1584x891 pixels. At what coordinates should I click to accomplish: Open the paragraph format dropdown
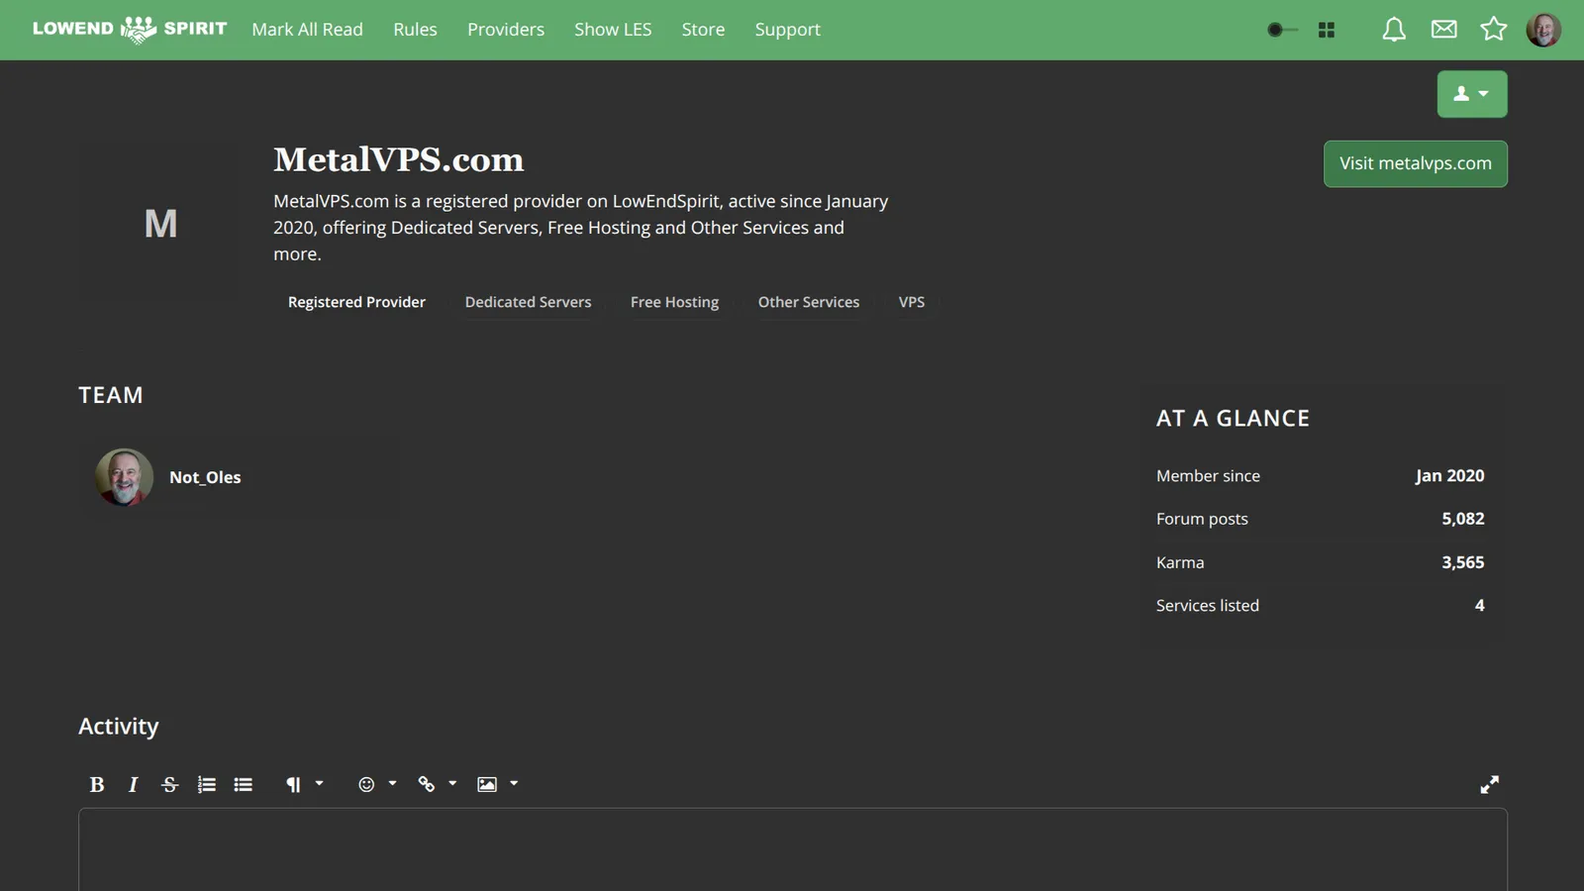[304, 784]
